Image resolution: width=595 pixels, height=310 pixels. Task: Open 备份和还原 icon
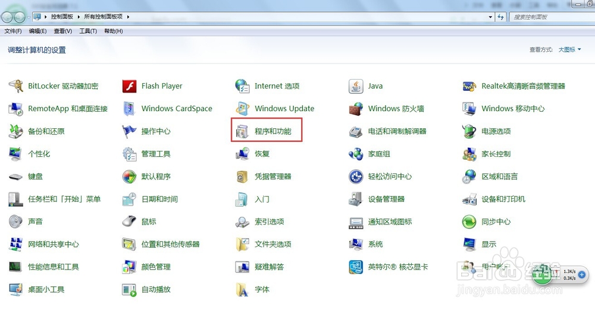click(16, 131)
